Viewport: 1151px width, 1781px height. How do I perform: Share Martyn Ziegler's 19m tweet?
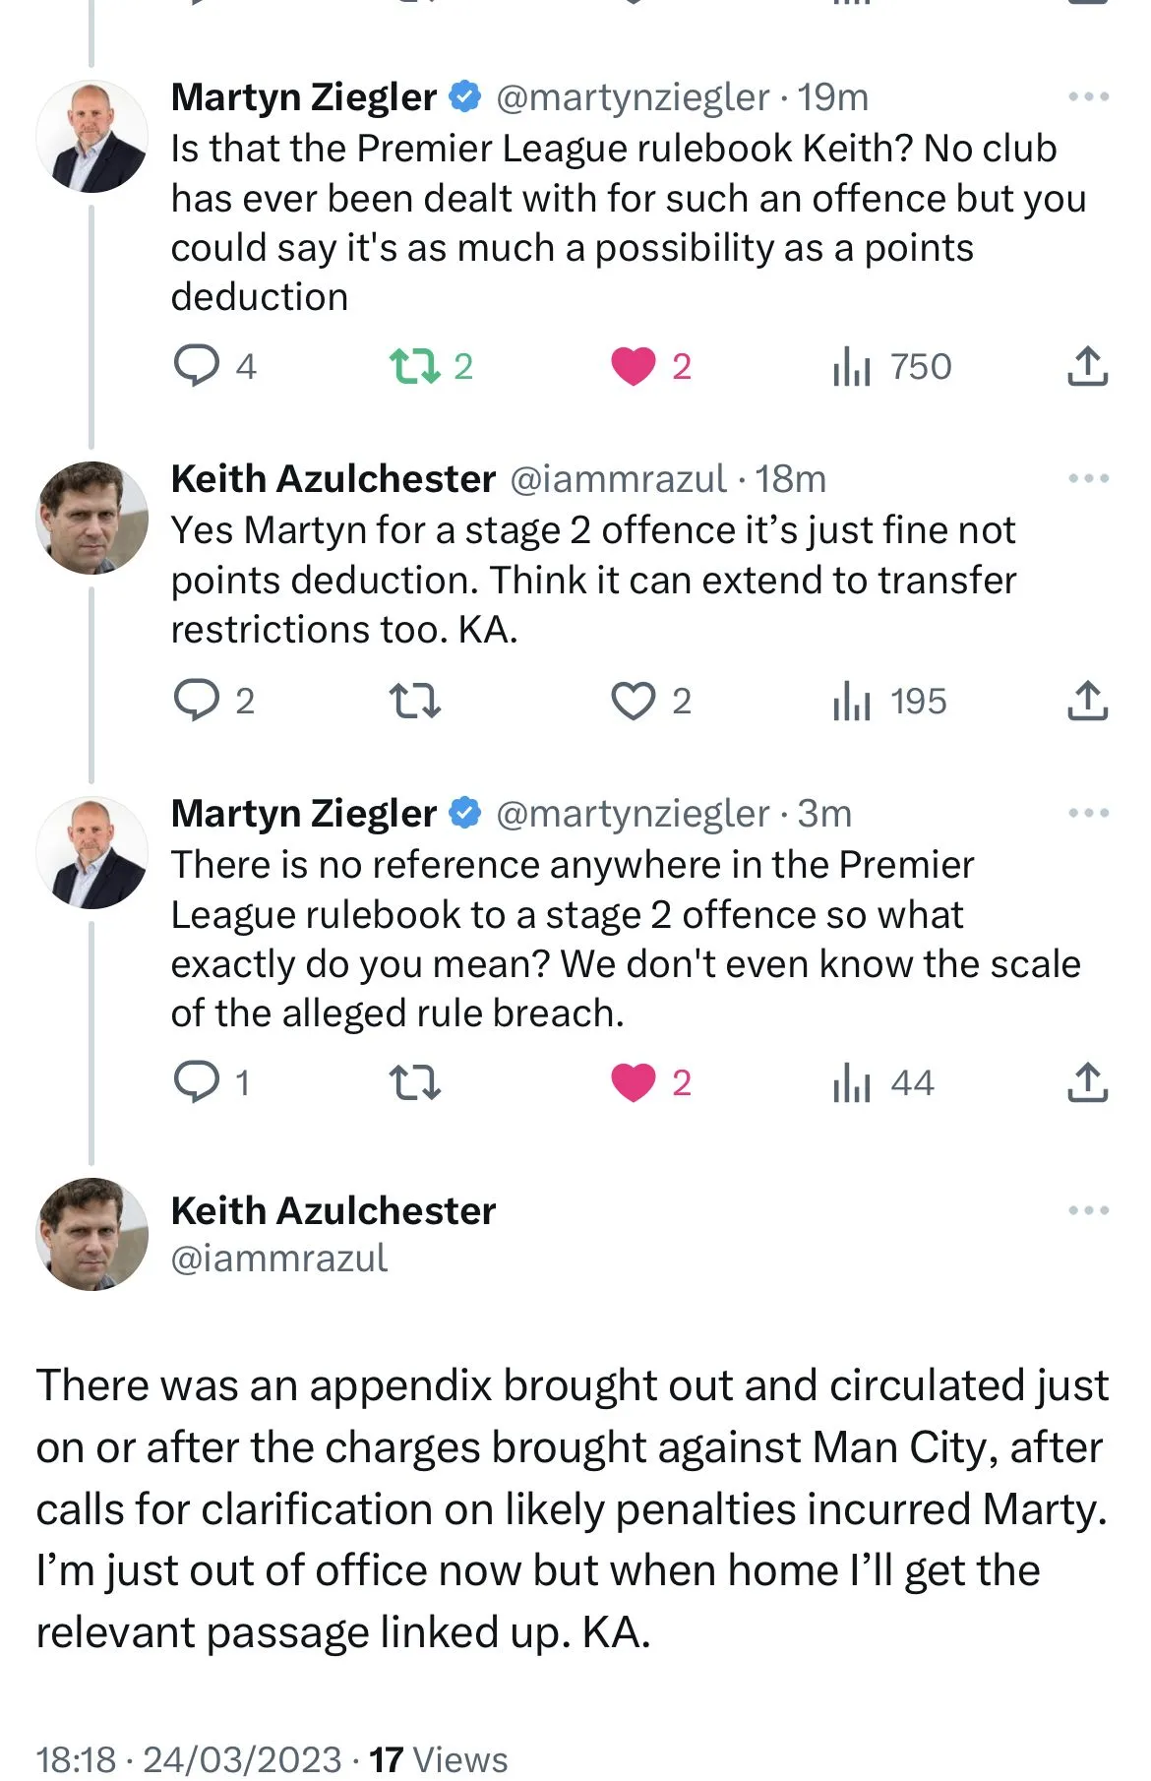coord(1087,366)
